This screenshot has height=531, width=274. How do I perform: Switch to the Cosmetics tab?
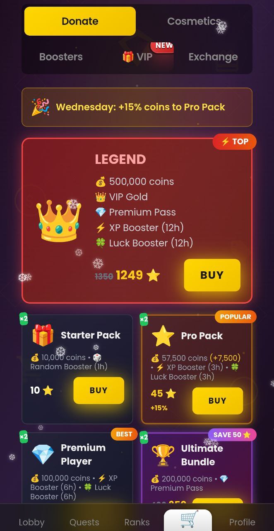194,21
